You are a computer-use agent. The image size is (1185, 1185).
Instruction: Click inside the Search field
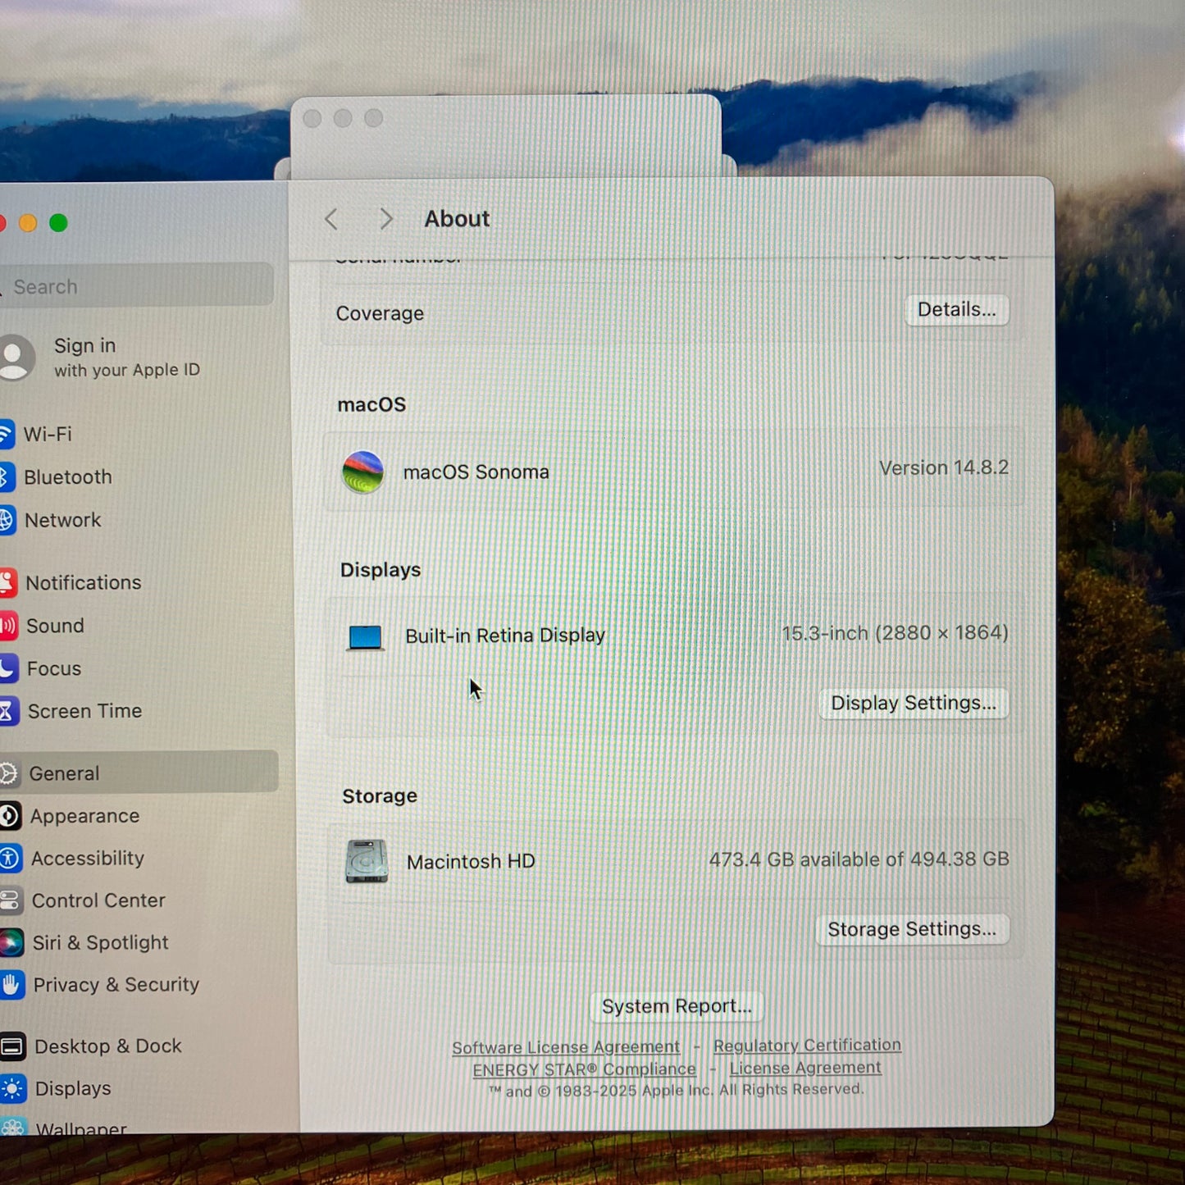[137, 286]
